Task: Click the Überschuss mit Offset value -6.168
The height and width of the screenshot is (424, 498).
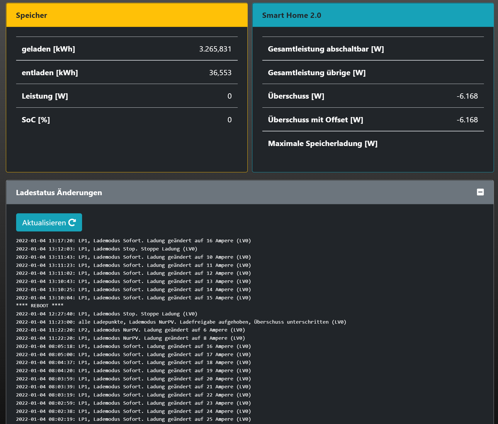Action: (467, 120)
